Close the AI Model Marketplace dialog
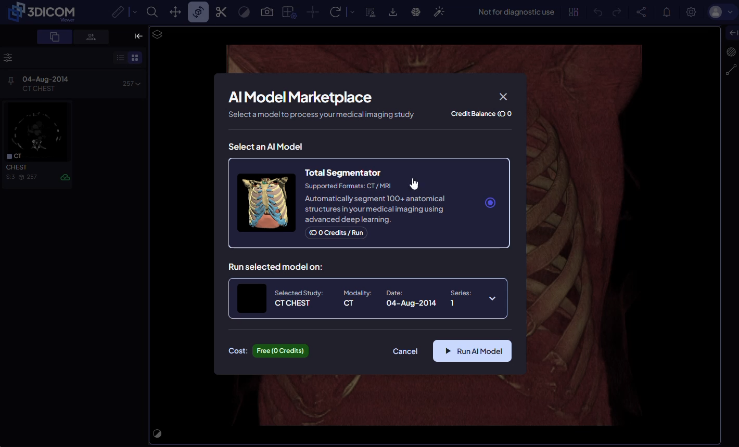This screenshot has height=447, width=739. pos(503,97)
